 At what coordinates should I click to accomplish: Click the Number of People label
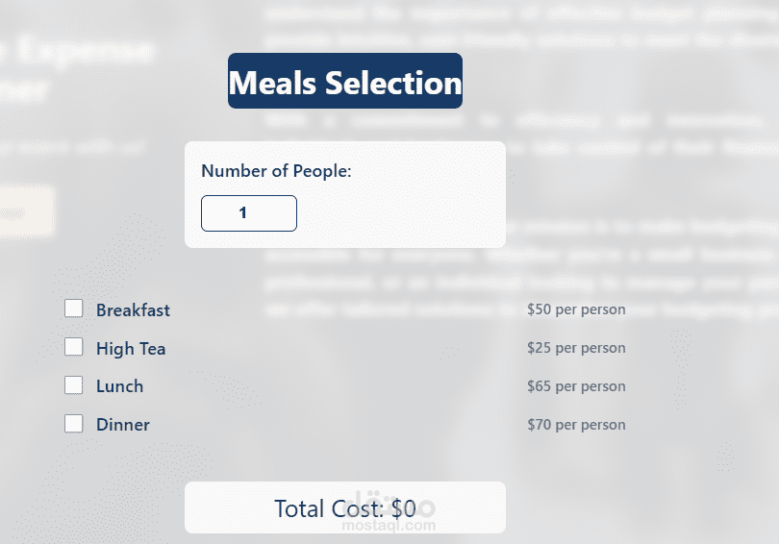276,171
